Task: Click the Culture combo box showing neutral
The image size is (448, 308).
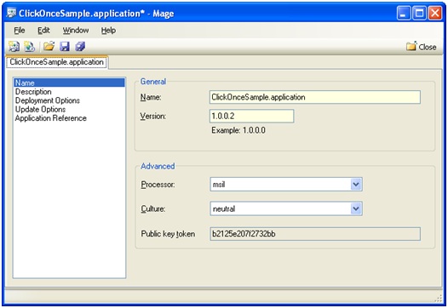Action: tap(286, 208)
